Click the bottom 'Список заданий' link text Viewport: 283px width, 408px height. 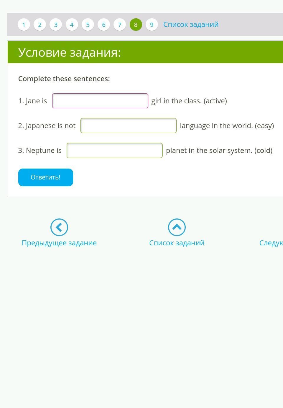coord(177,243)
